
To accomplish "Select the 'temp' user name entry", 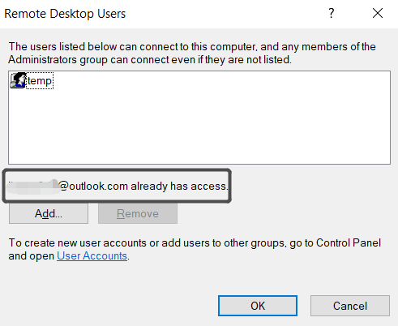I will [x=40, y=80].
